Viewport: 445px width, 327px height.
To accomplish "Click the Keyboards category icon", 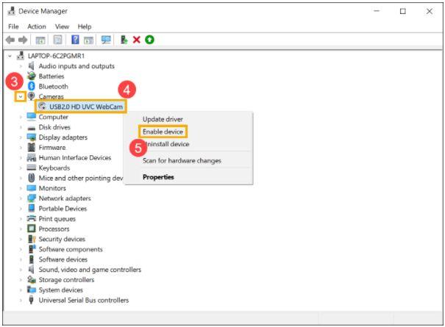I will tap(31, 168).
